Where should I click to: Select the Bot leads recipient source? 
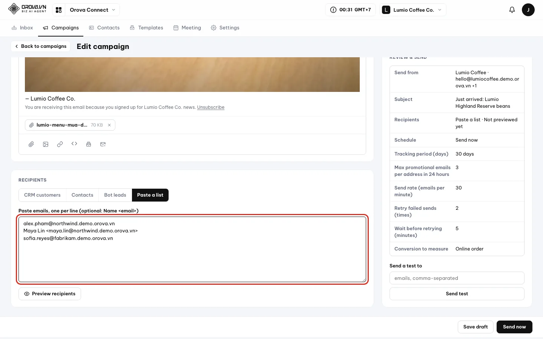[x=115, y=195]
